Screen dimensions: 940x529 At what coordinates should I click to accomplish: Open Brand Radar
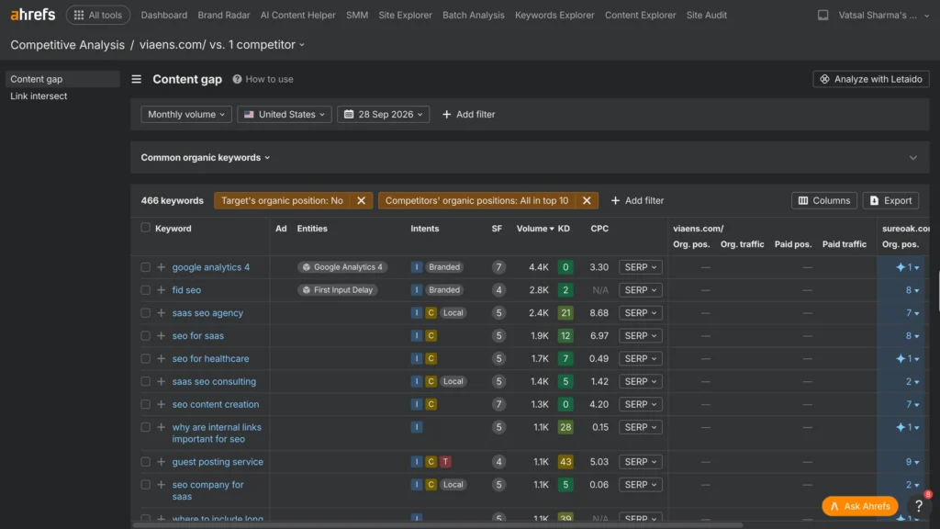pos(224,15)
